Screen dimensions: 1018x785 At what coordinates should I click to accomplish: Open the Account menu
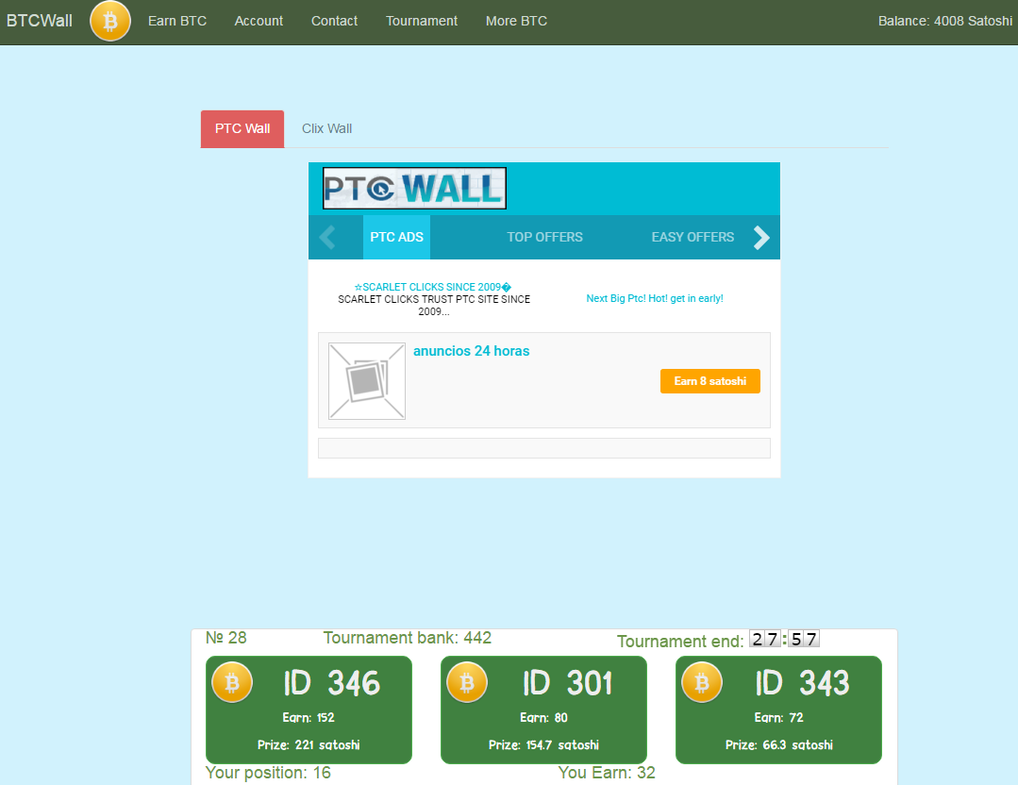259,21
